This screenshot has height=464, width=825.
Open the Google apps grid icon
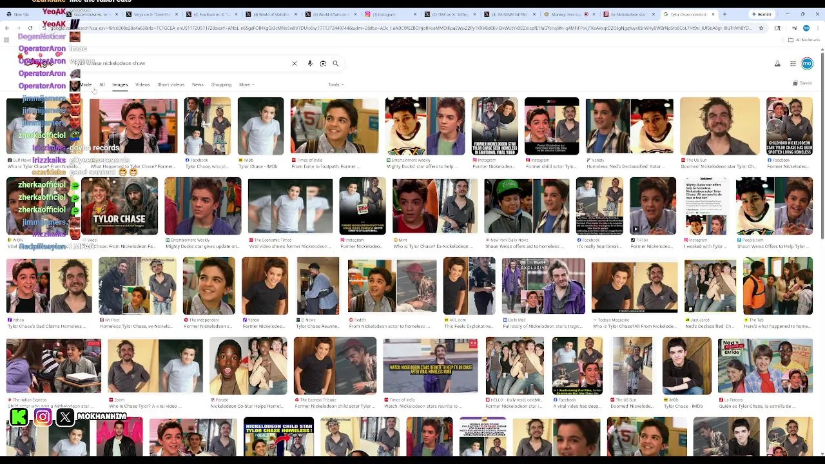tap(793, 64)
